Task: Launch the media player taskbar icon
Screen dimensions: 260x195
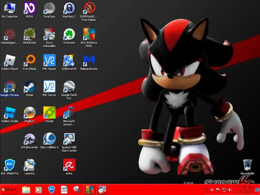Action: coord(39,190)
